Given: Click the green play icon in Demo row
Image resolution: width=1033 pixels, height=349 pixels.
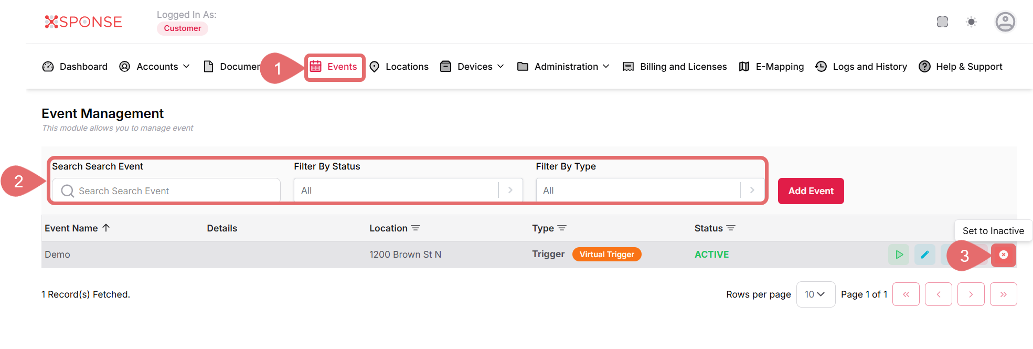Looking at the screenshot, I should coord(898,255).
